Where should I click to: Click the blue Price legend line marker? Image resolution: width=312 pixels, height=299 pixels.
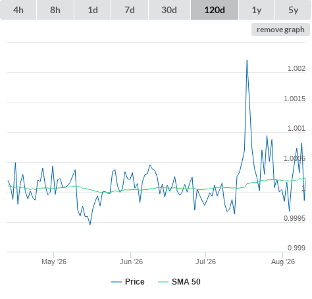(117, 282)
